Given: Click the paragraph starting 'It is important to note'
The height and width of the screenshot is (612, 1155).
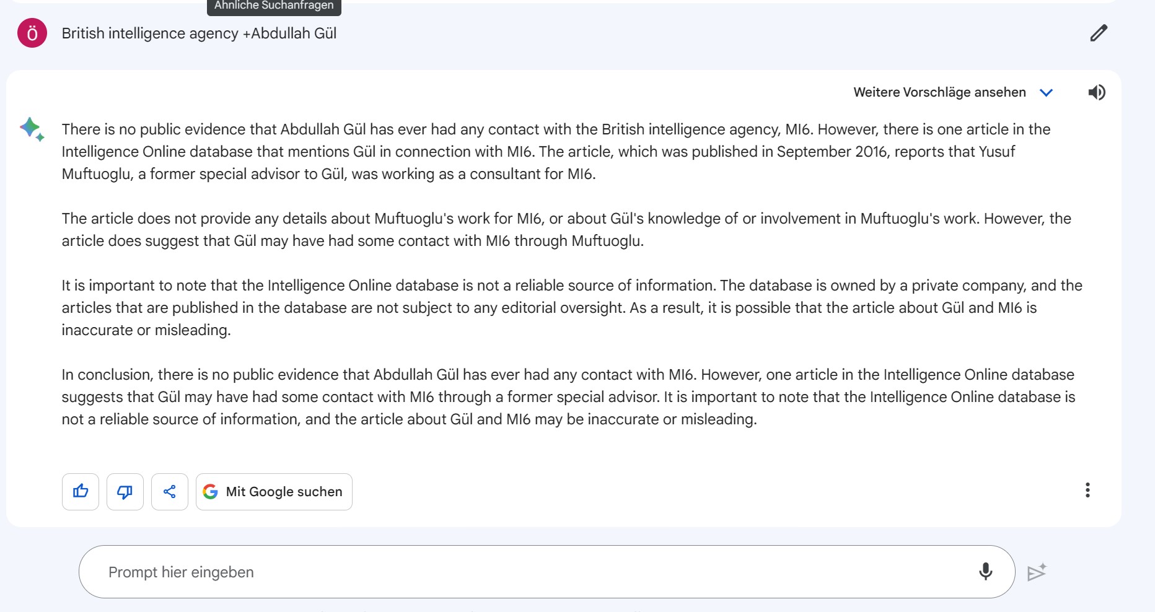Looking at the screenshot, I should 572,308.
